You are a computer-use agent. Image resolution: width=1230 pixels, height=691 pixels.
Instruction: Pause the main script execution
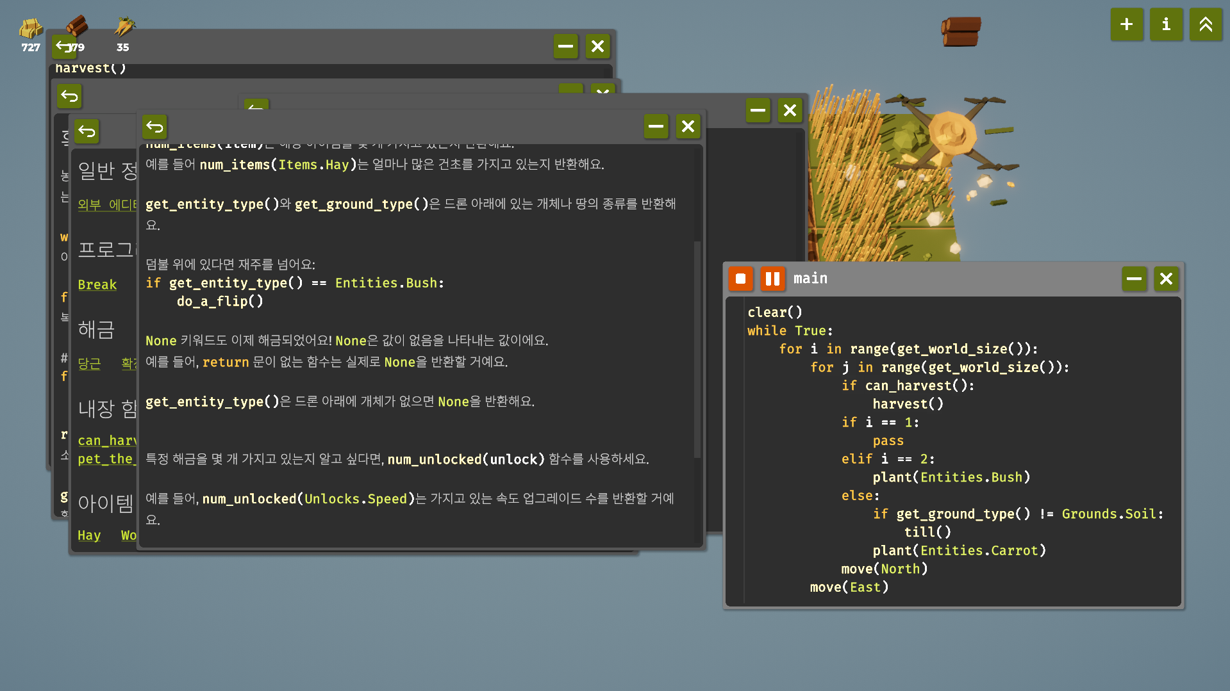click(772, 279)
